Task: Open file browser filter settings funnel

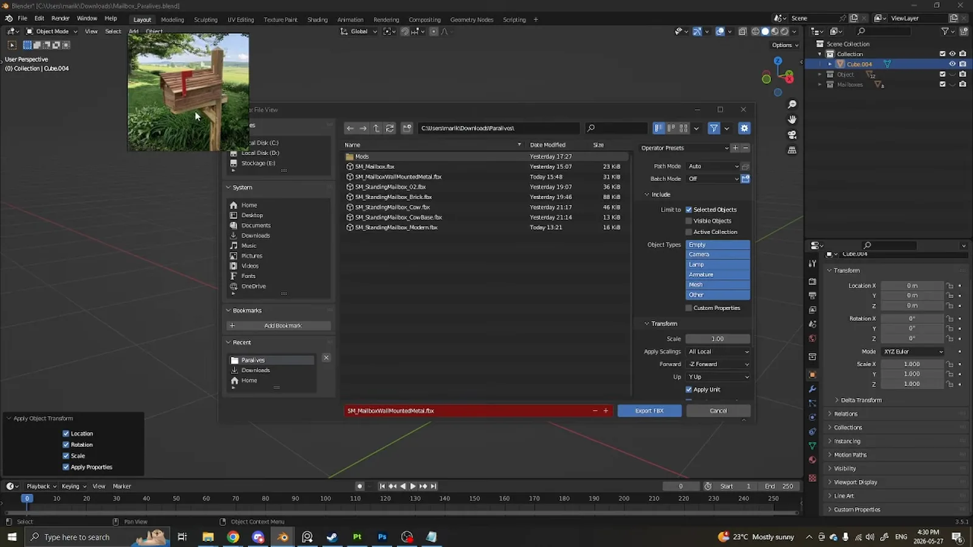Action: pos(714,128)
